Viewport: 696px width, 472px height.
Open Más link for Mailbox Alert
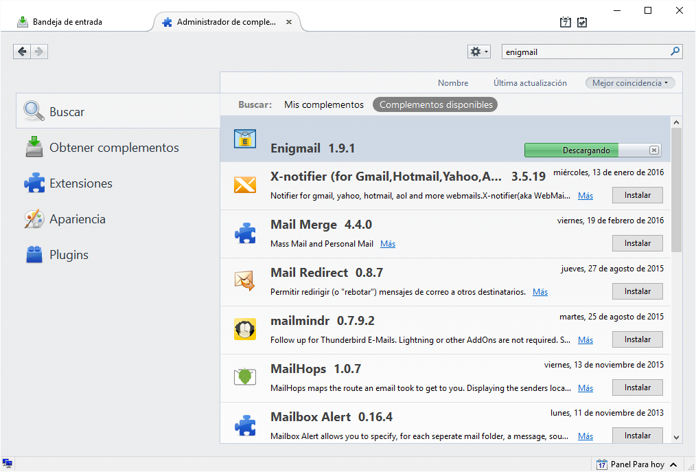point(585,436)
